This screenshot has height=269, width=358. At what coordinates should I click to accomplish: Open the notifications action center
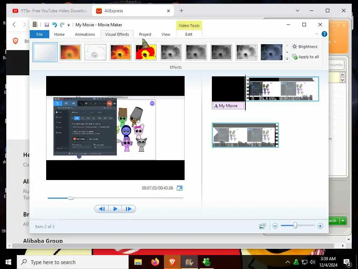[x=347, y=262]
